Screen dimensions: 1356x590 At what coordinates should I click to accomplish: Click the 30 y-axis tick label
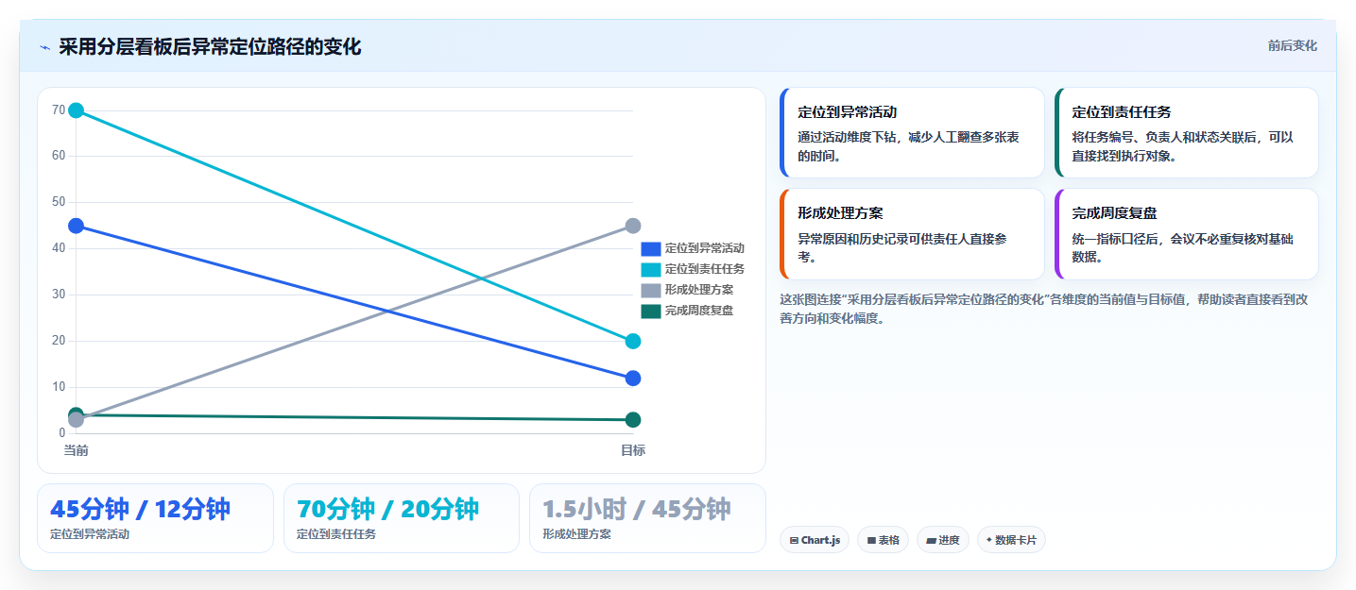click(59, 295)
